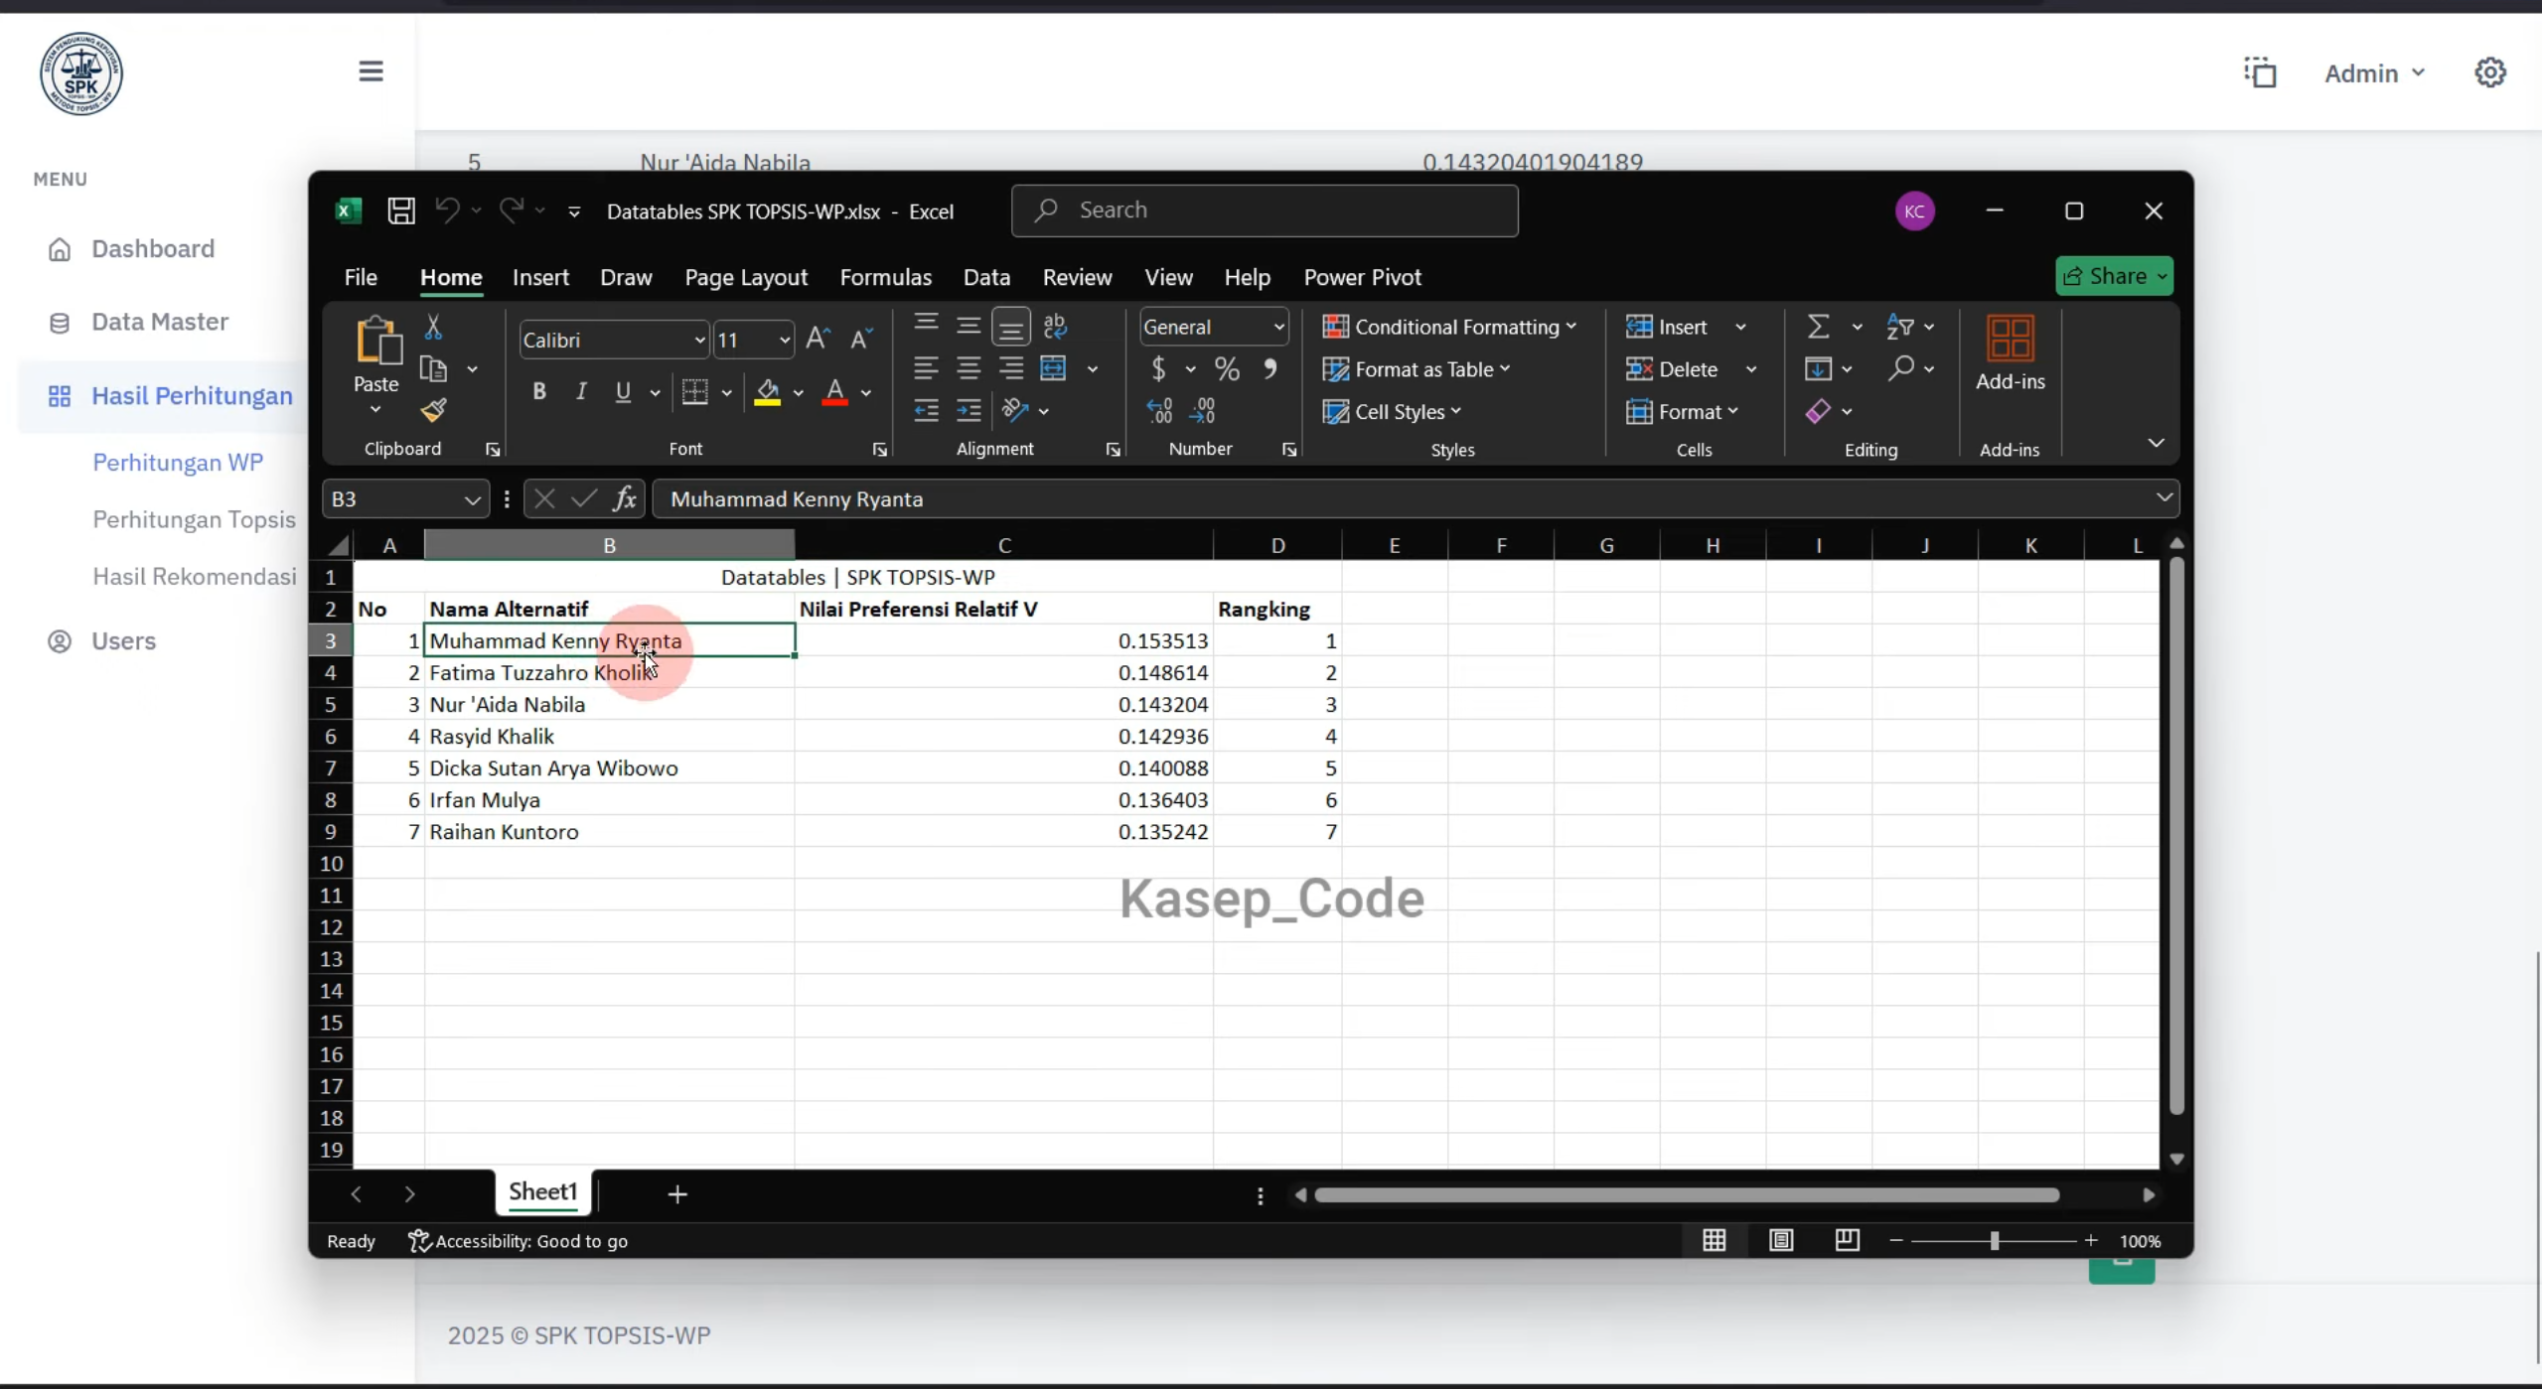Expand the formula bar chevron
Screen dimensions: 2542x1389
coord(2164,497)
